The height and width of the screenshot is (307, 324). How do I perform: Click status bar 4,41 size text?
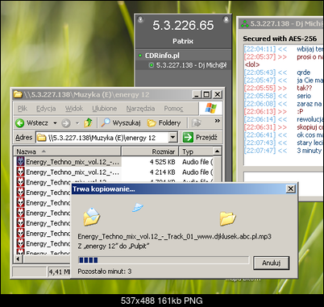59,272
